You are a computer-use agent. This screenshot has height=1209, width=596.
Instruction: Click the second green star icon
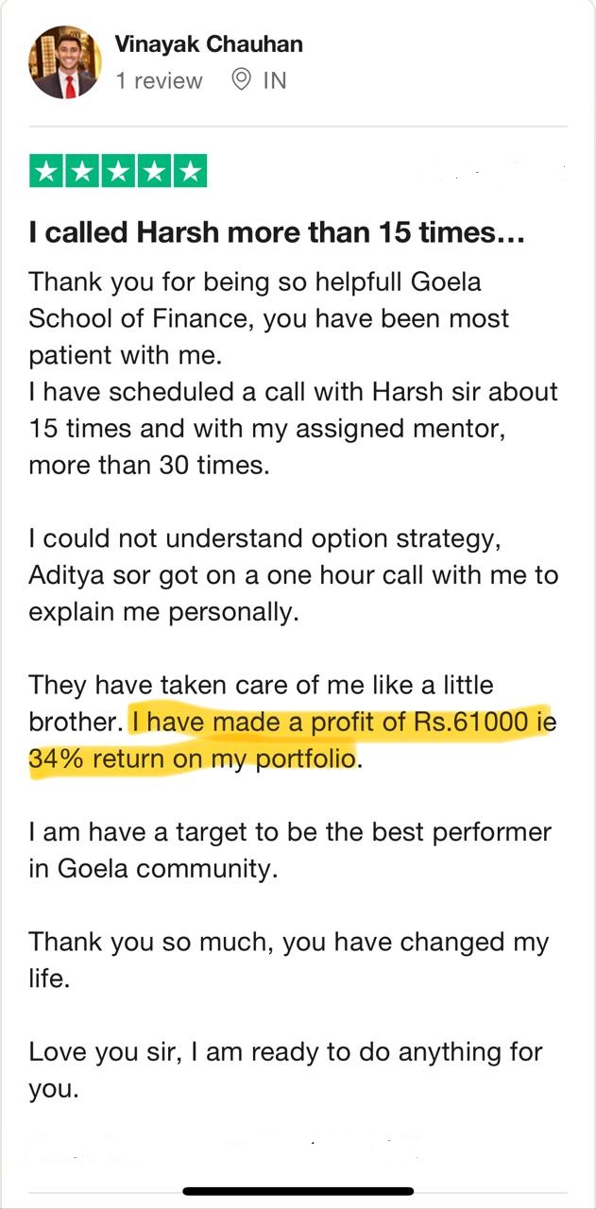(83, 172)
